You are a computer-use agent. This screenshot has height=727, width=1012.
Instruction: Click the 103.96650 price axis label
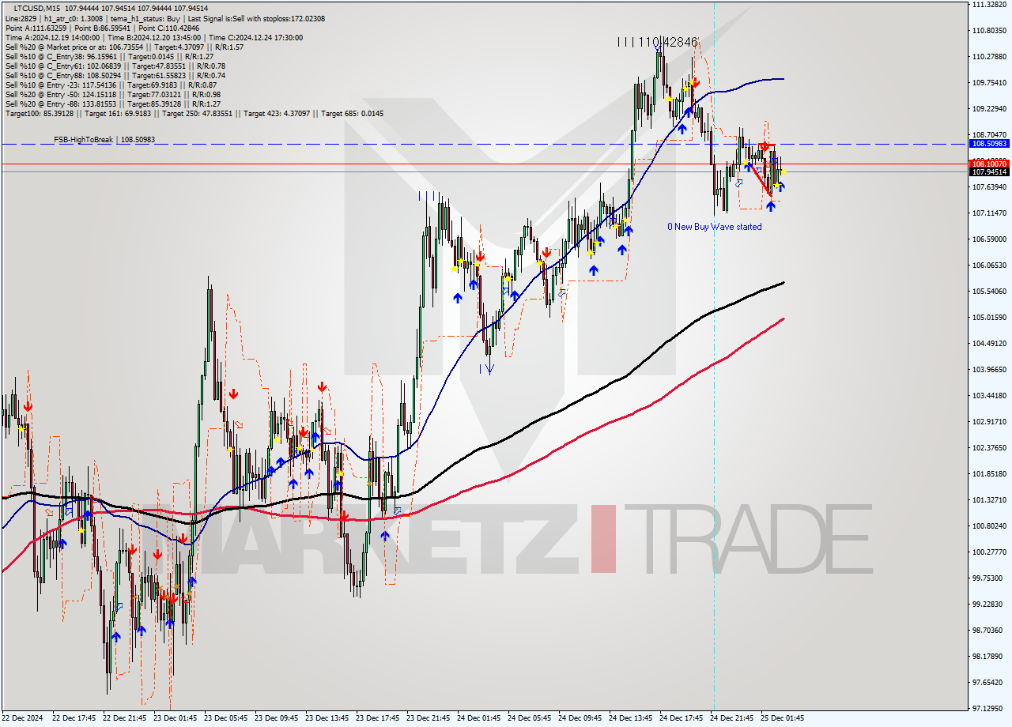[x=989, y=369]
